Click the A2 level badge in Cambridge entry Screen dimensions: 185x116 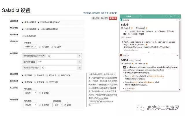125,67
